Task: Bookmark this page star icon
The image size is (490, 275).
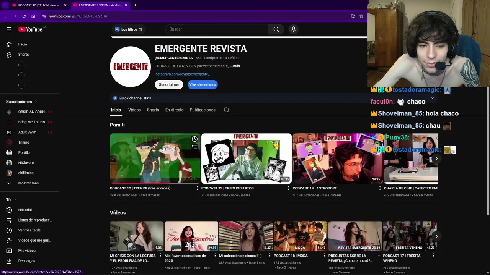Action: [361, 16]
